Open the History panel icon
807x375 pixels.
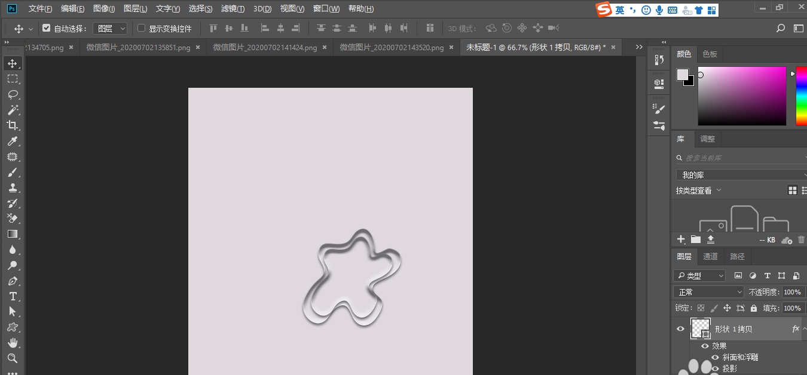click(659, 60)
